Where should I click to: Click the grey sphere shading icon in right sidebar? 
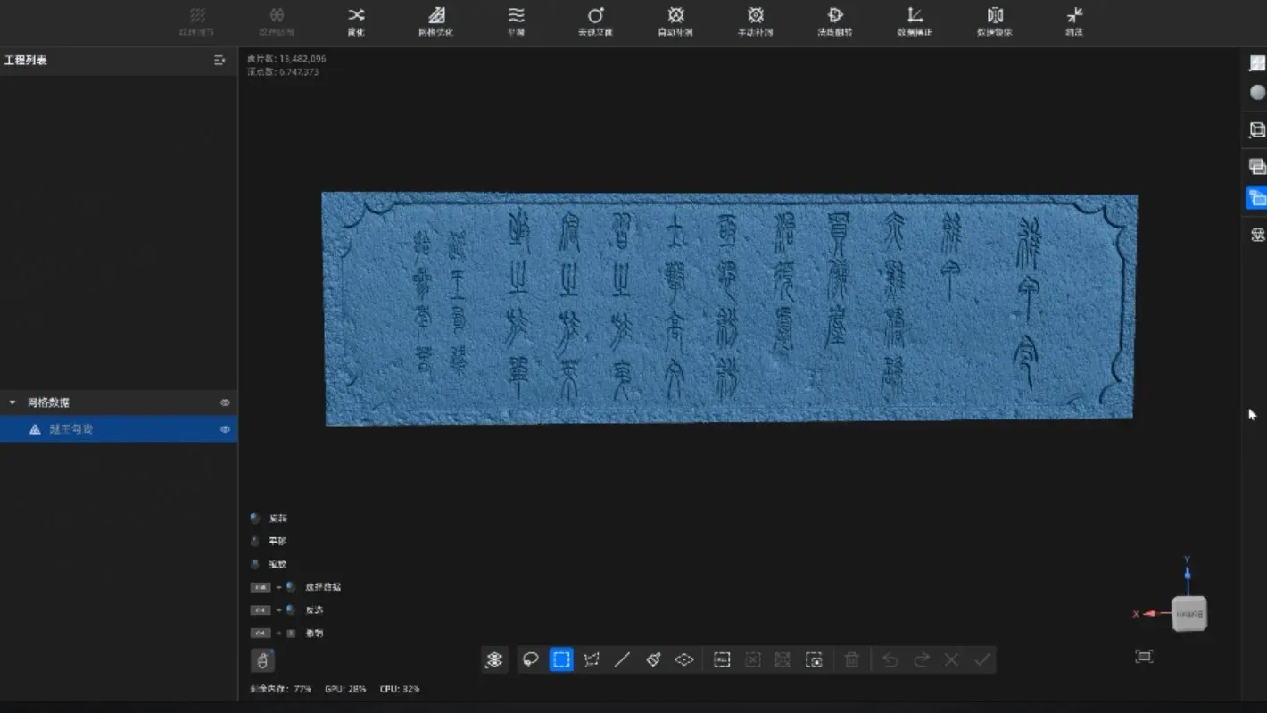pyautogui.click(x=1257, y=92)
